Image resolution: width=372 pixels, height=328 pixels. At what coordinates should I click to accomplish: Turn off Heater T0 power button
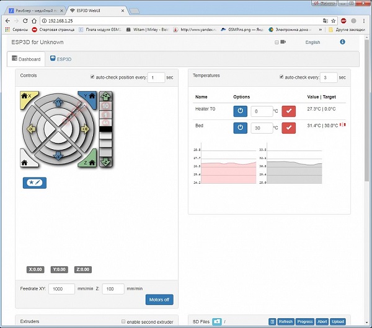point(240,111)
